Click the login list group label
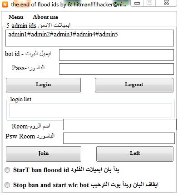 click(x=21, y=99)
